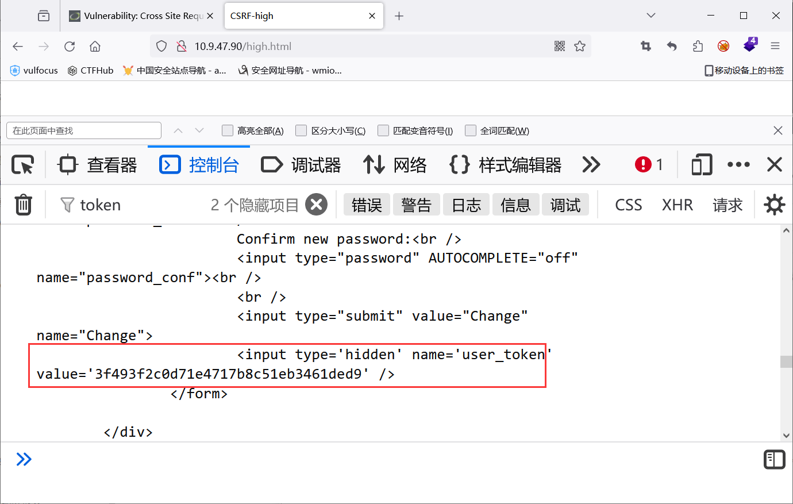Viewport: 793px width, 504px height.
Task: Open Firefox account extensions icon with badge 4
Action: (x=750, y=47)
